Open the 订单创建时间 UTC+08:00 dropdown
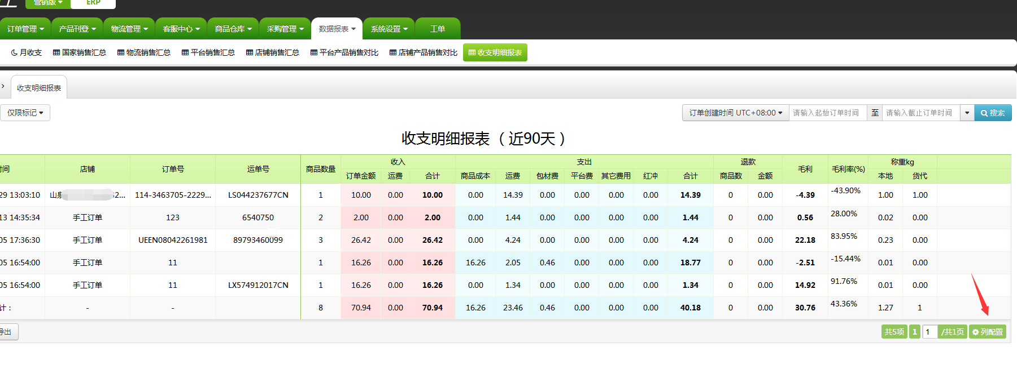This screenshot has height=369, width=1017. [x=736, y=113]
